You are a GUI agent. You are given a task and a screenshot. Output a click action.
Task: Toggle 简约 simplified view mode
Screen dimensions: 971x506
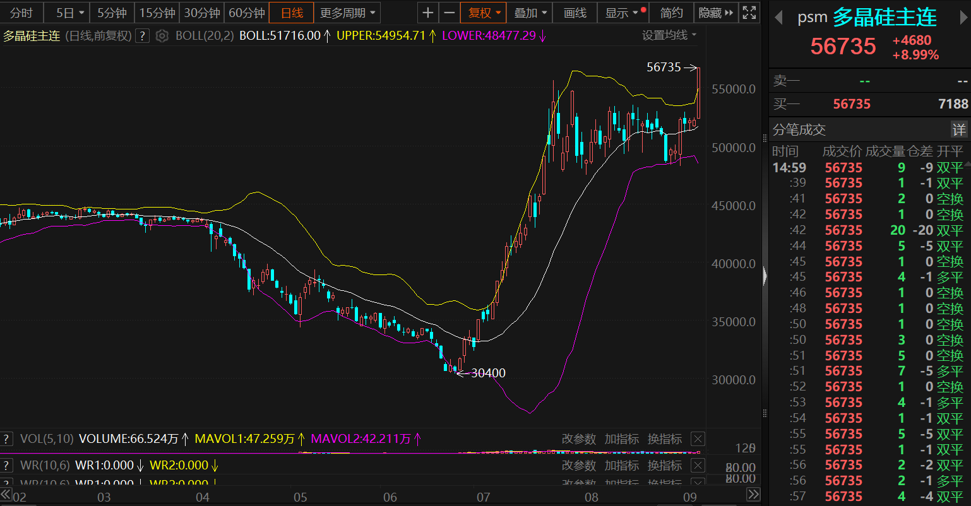[671, 13]
